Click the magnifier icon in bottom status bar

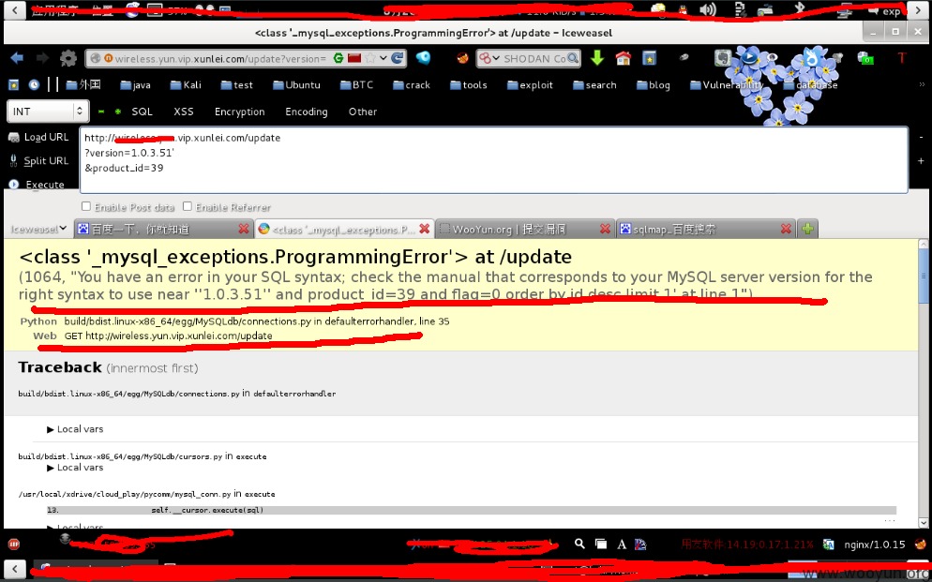pyautogui.click(x=579, y=544)
